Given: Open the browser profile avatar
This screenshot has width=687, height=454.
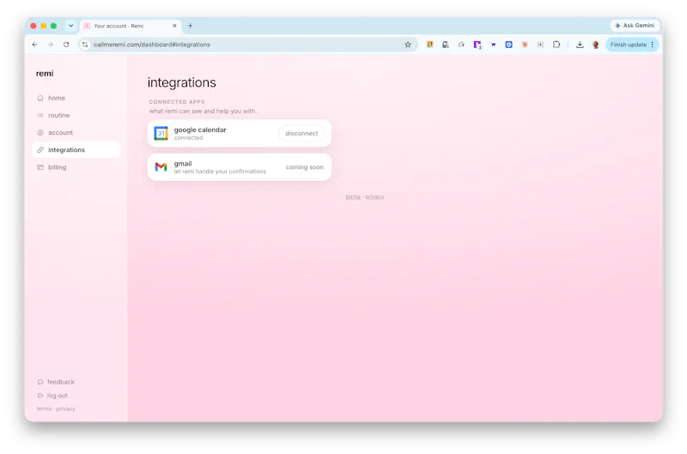Looking at the screenshot, I should click(595, 45).
